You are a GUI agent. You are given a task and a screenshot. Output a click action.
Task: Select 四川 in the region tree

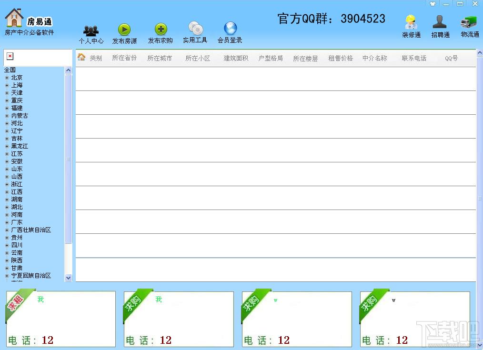(x=17, y=245)
